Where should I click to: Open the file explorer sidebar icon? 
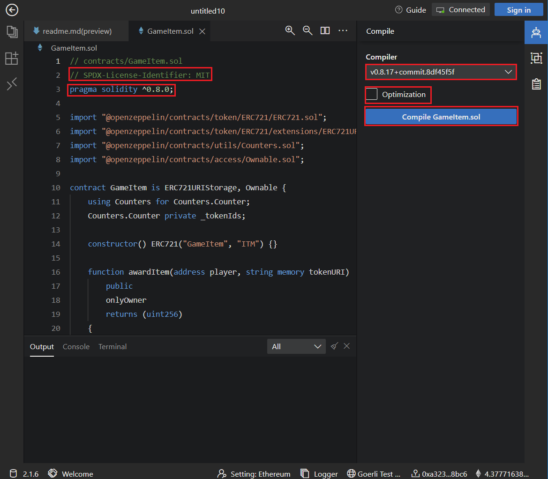[12, 32]
